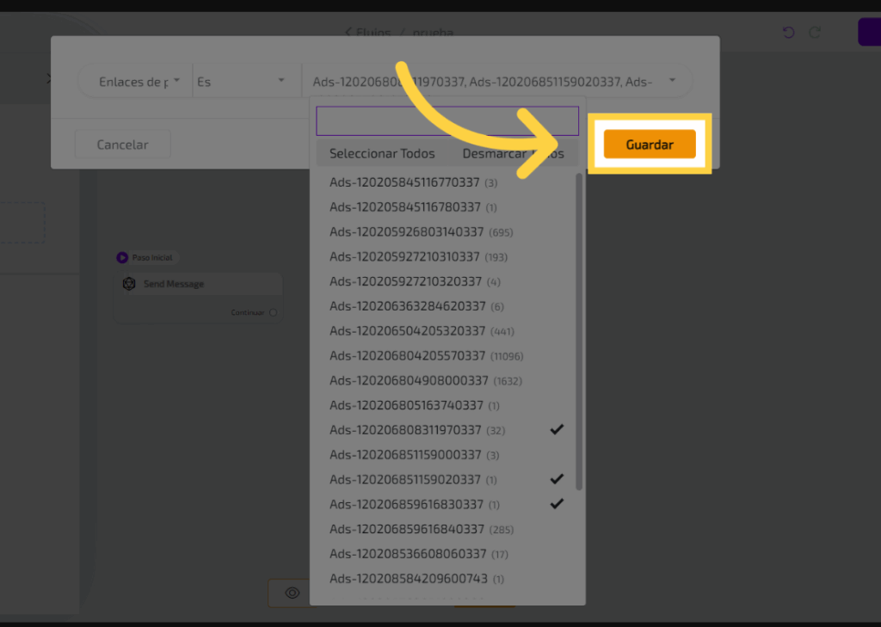Click the Paso Inicial play icon
This screenshot has height=627, width=881.
pyautogui.click(x=123, y=257)
